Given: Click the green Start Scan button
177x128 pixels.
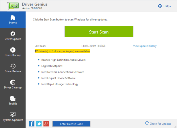Looking at the screenshot, I should tap(99, 32).
